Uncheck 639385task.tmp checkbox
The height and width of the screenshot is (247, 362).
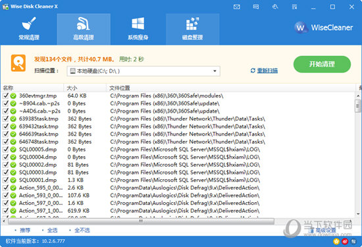[6, 119]
